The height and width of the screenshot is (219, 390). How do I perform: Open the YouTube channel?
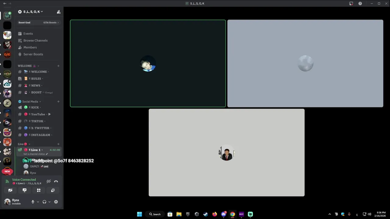click(39, 114)
